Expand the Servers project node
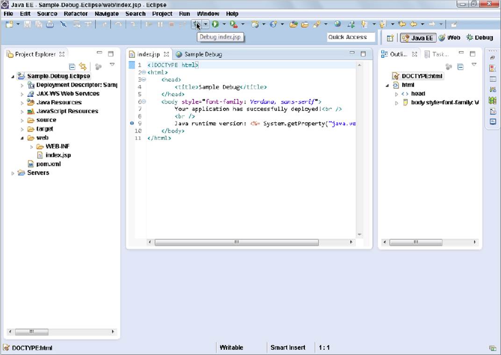Screen dimensions: 501x355 click(x=13, y=173)
